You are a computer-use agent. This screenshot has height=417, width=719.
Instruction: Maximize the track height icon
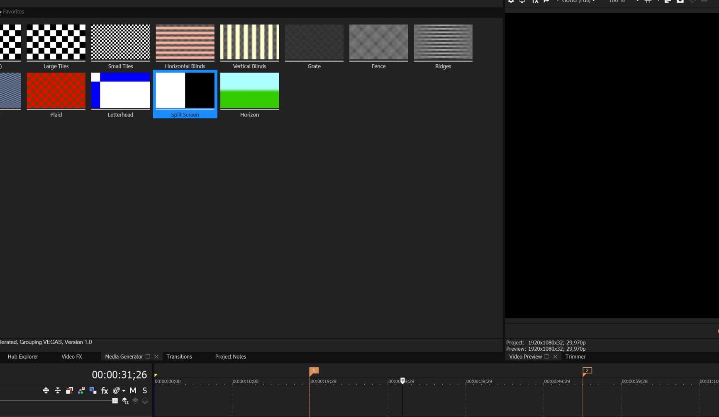pyautogui.click(x=46, y=390)
